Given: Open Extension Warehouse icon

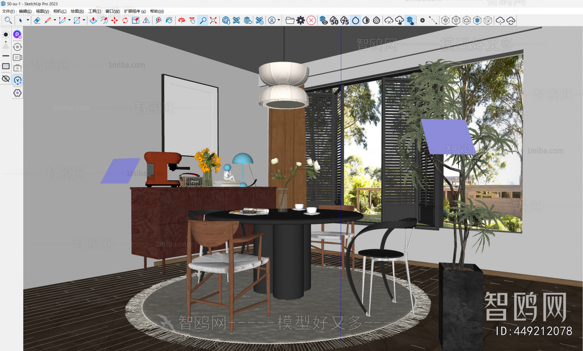Looking at the screenshot, I should coord(236,20).
